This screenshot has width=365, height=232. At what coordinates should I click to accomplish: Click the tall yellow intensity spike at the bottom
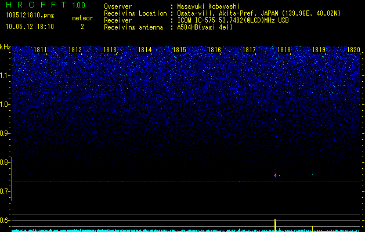(275, 225)
